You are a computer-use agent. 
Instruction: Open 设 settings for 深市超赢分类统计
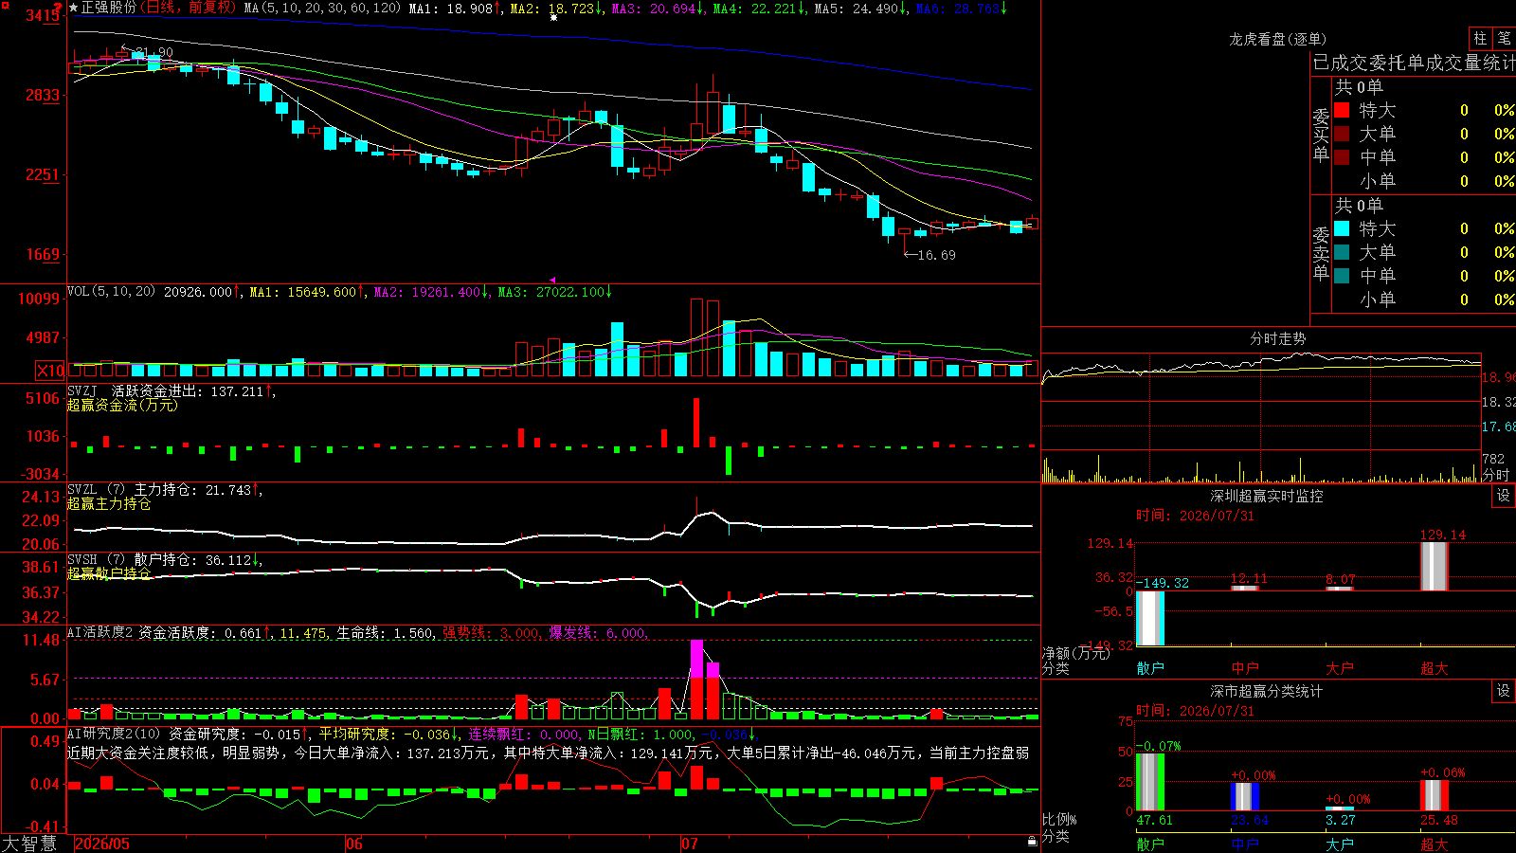pos(1504,691)
